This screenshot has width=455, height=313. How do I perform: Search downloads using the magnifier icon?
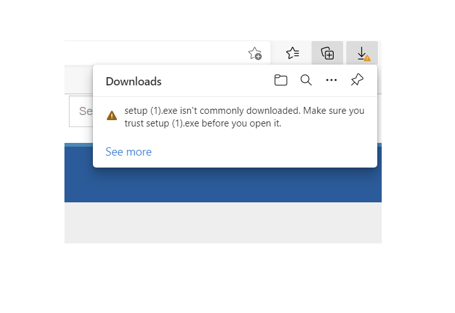point(306,80)
